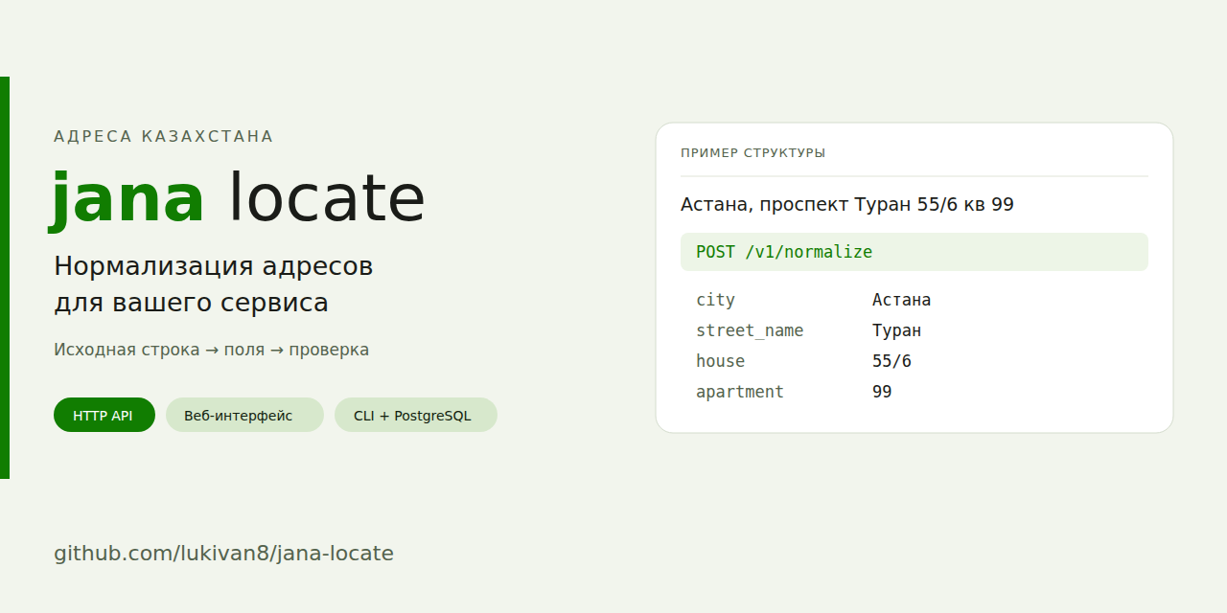Click the Исходная строка → поля → проверка line
1227x613 pixels.
pos(212,350)
